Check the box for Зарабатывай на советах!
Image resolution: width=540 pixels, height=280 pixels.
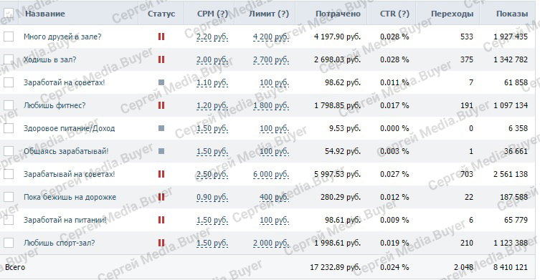[x=9, y=174]
